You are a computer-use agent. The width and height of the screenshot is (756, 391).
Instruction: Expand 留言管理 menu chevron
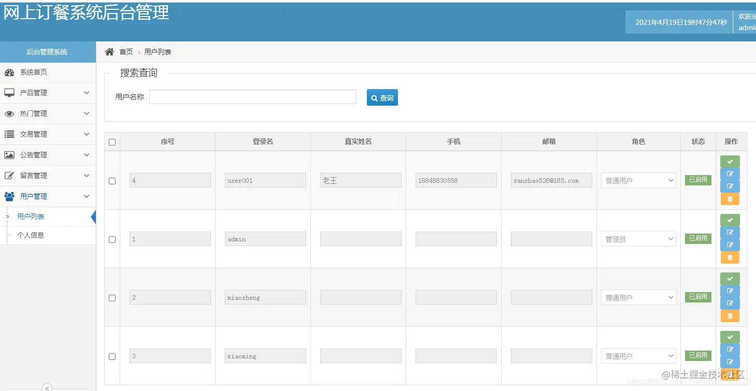pyautogui.click(x=87, y=176)
